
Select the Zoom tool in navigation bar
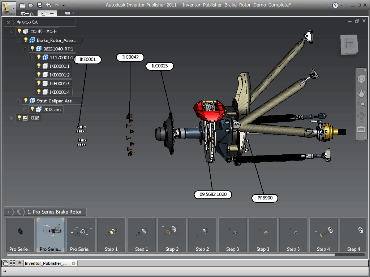point(361,103)
